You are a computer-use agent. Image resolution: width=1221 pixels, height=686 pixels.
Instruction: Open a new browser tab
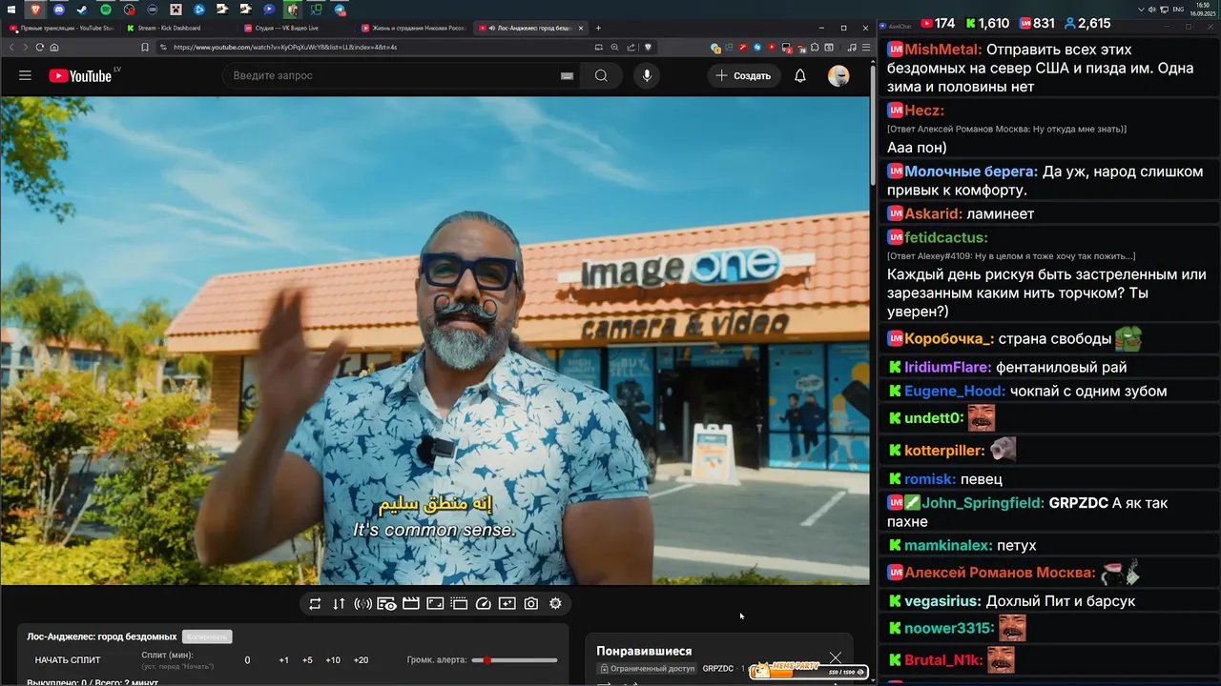(x=598, y=28)
